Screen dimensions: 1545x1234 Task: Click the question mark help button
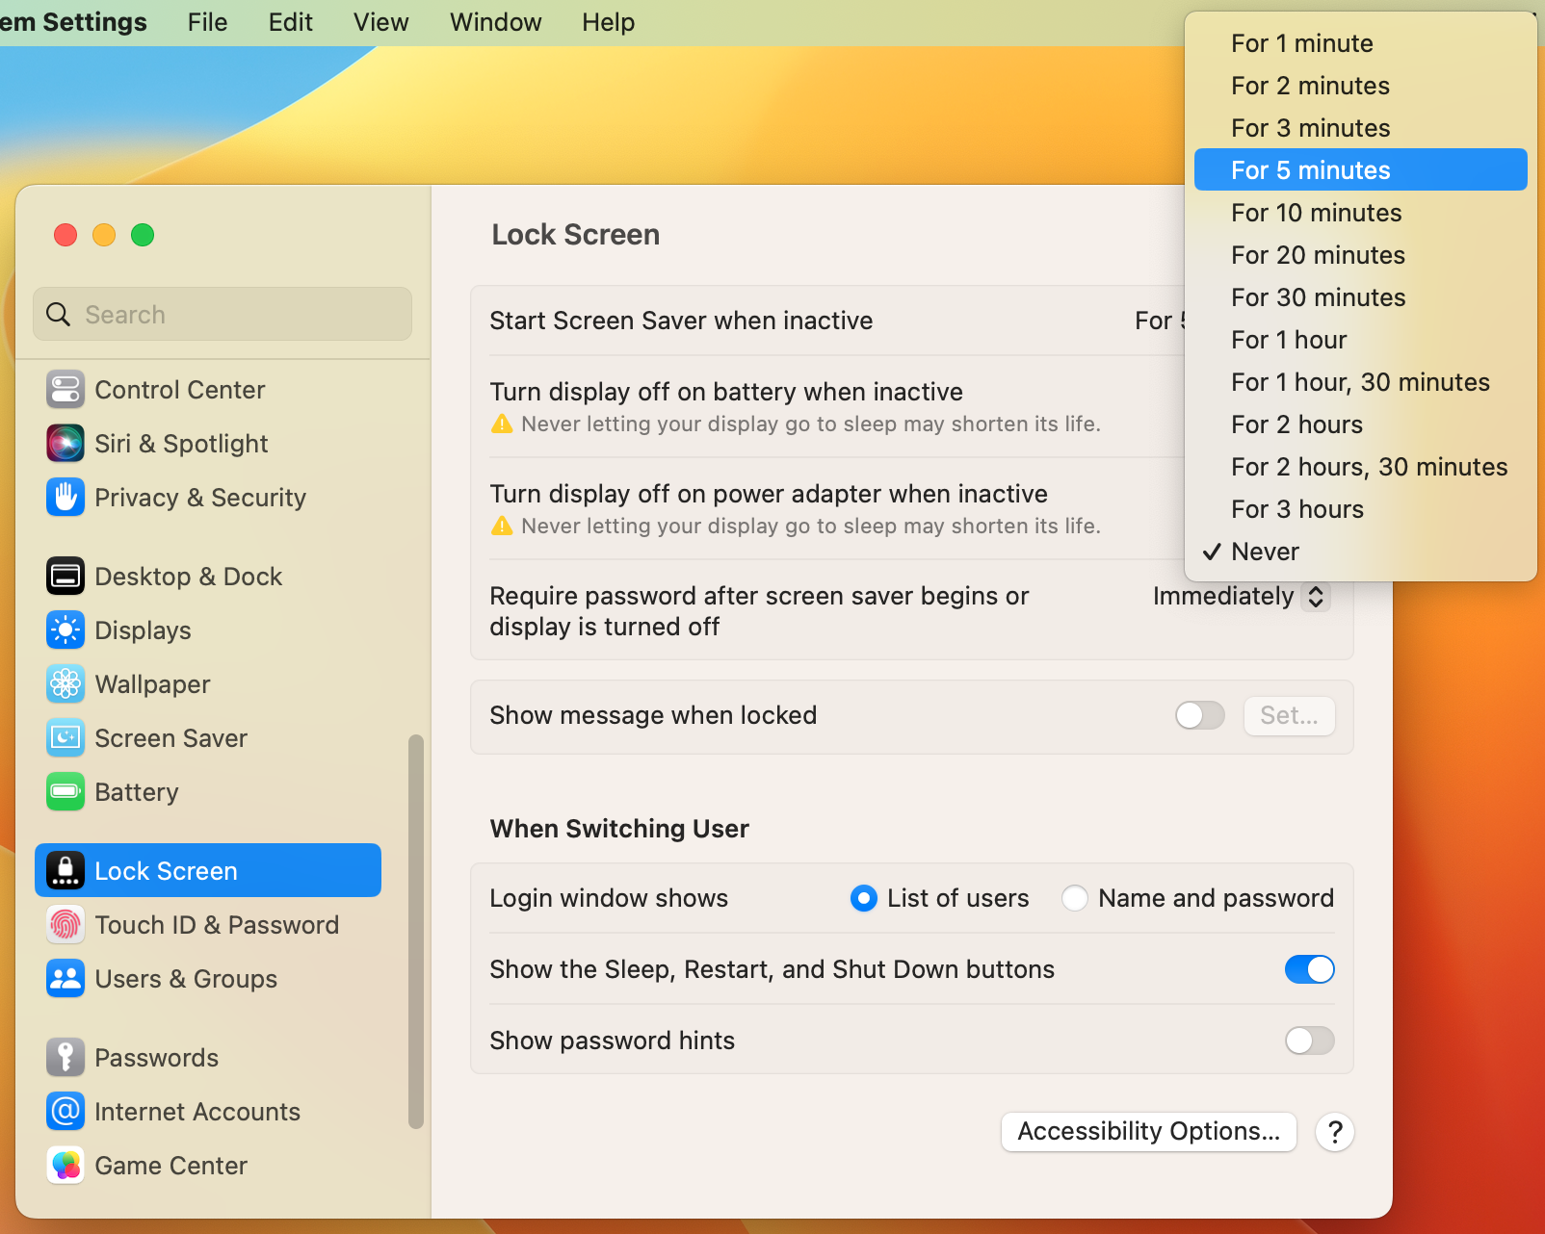coord(1335,1132)
